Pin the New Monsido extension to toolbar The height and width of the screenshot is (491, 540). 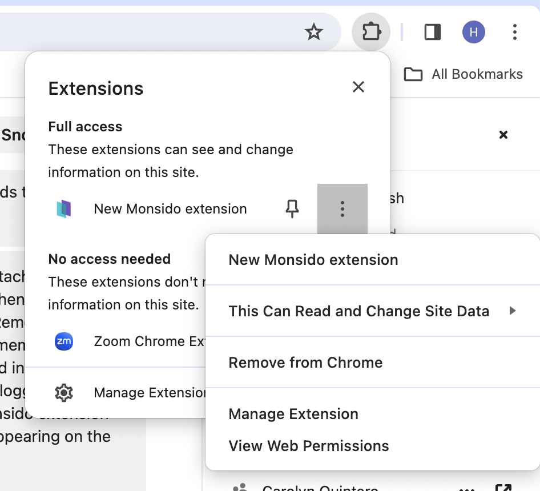(x=292, y=209)
